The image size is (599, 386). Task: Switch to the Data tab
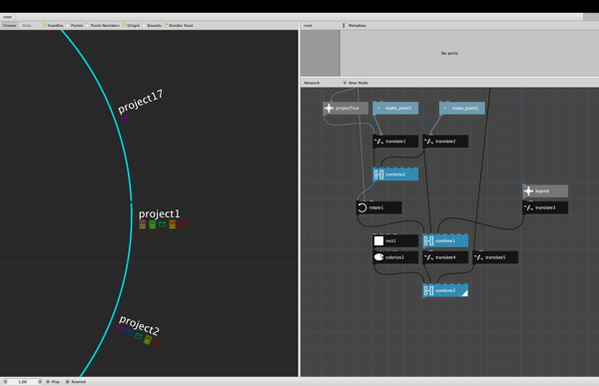(27, 26)
